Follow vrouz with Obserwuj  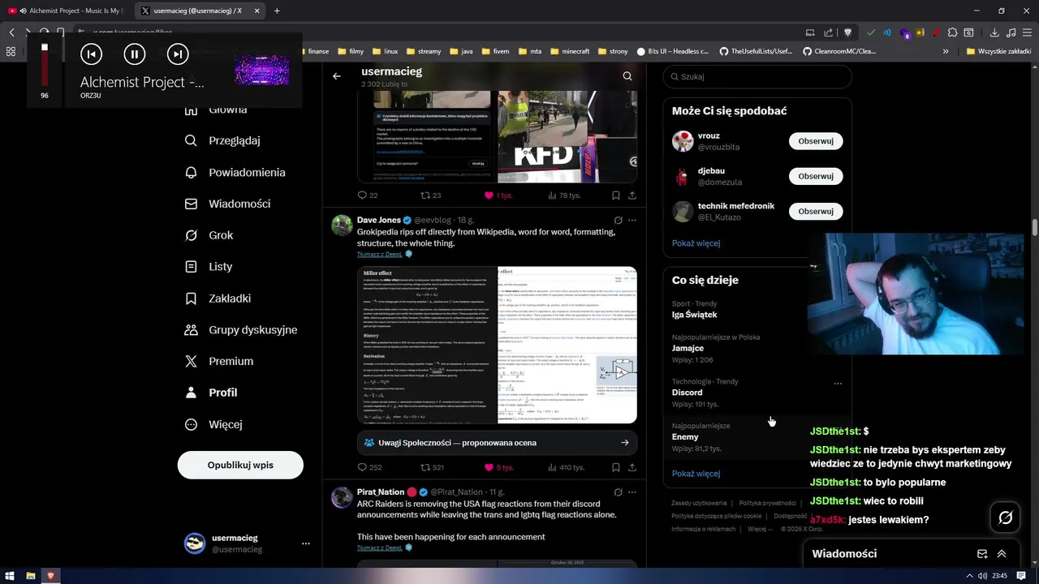click(816, 141)
